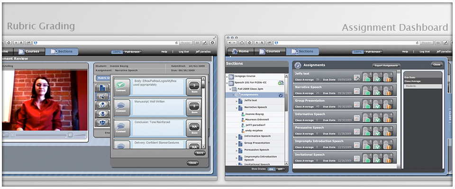Click checkmark student status icon for Jeffs test
Image resolution: width=455 pixels, height=189 pixels.
[x=377, y=77]
